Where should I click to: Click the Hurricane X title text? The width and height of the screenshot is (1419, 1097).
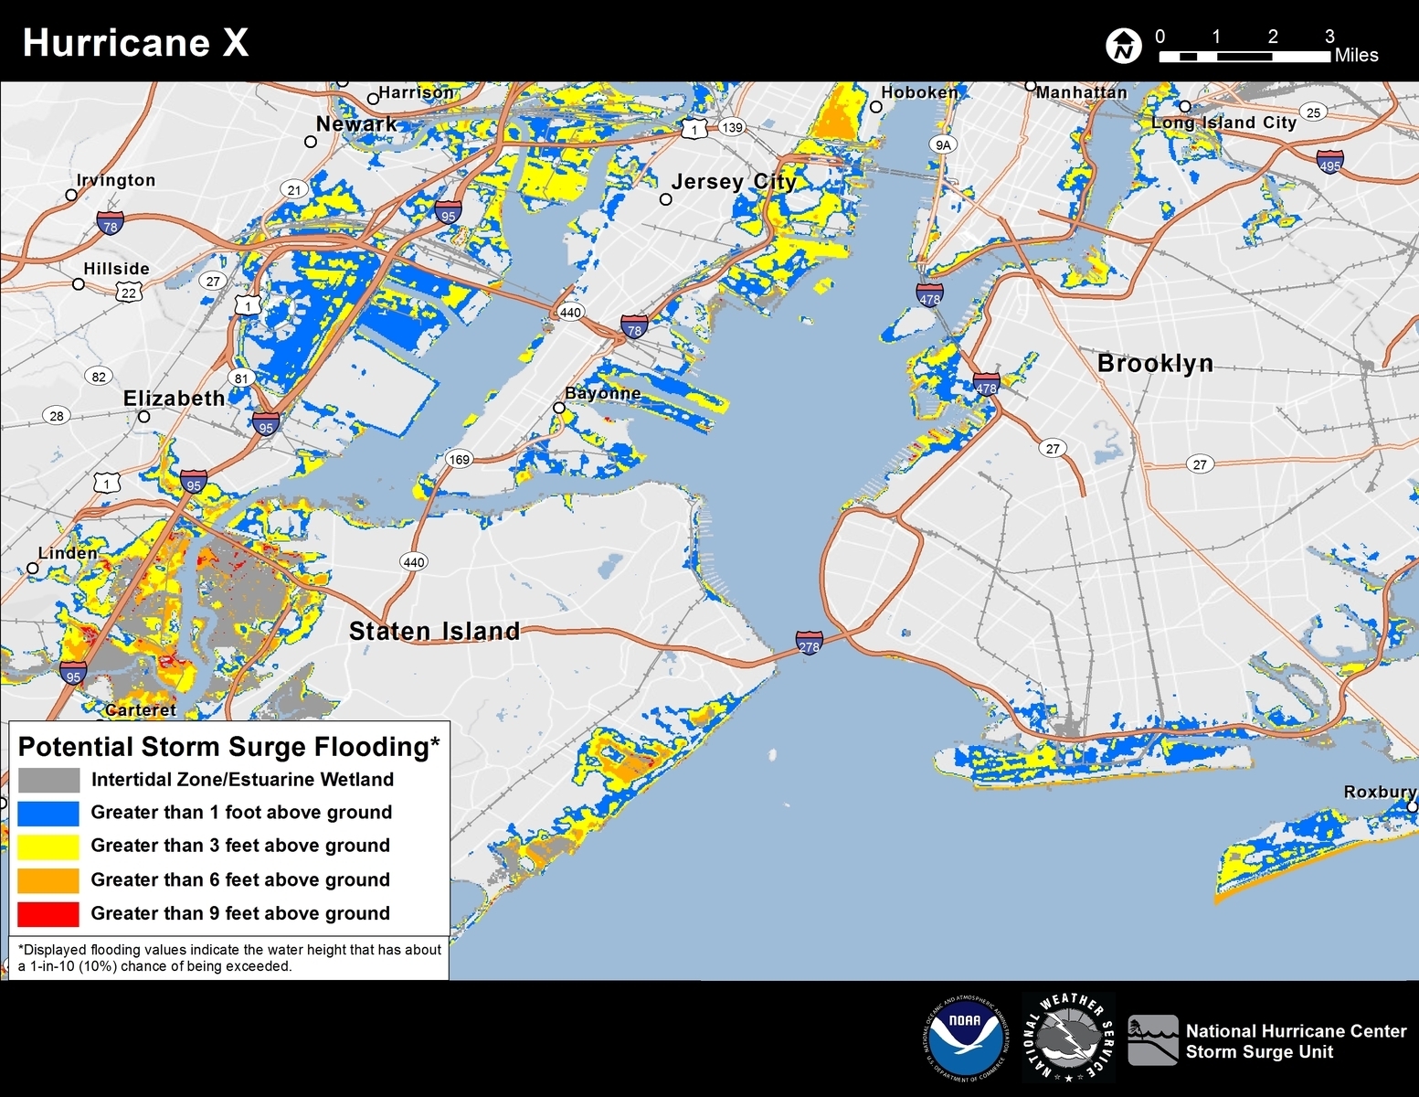click(x=135, y=43)
